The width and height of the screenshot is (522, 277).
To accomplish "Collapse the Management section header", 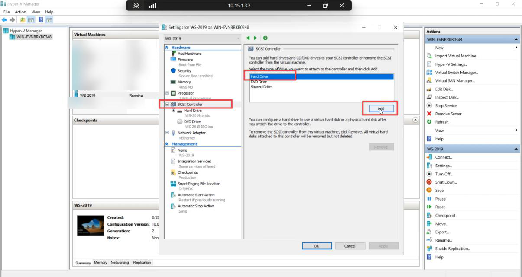I will [167, 144].
